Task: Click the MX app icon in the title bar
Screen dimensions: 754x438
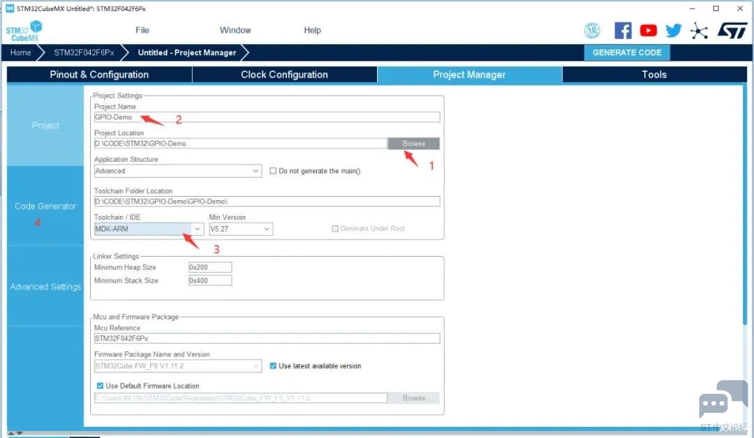Action: 10,8
